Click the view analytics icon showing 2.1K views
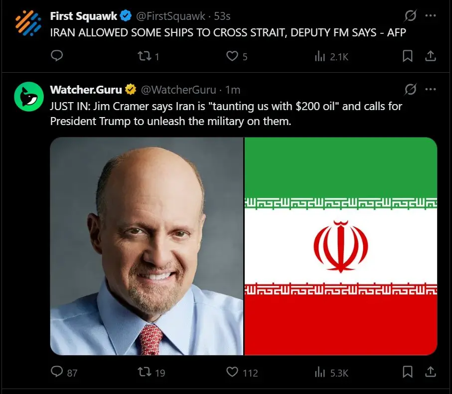Screen dimensions: 452x394 tap(319, 56)
